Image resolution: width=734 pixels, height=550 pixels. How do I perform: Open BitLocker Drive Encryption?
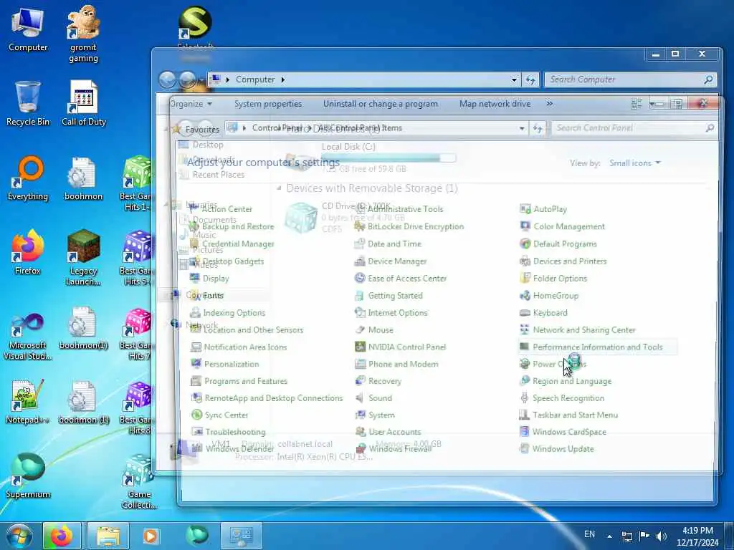(409, 226)
